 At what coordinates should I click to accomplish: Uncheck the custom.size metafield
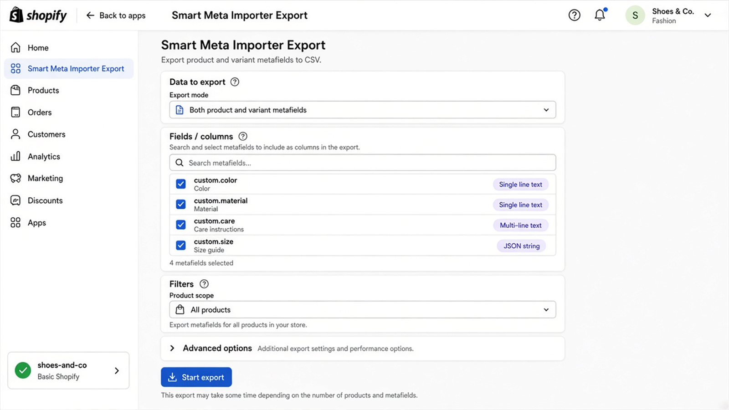pyautogui.click(x=181, y=245)
